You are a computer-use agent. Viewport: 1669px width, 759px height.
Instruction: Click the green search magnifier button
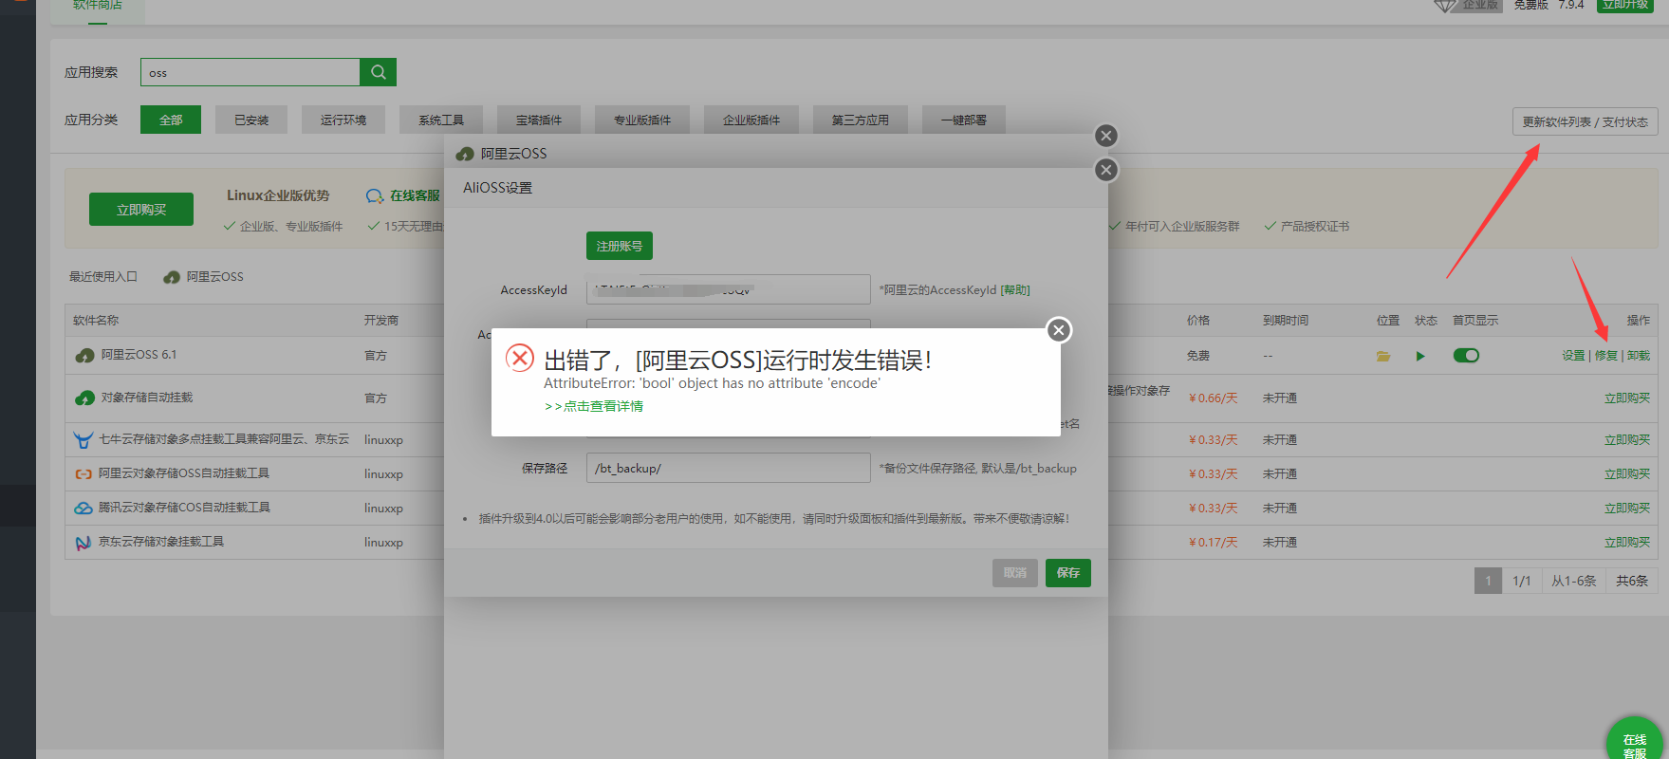pyautogui.click(x=378, y=72)
